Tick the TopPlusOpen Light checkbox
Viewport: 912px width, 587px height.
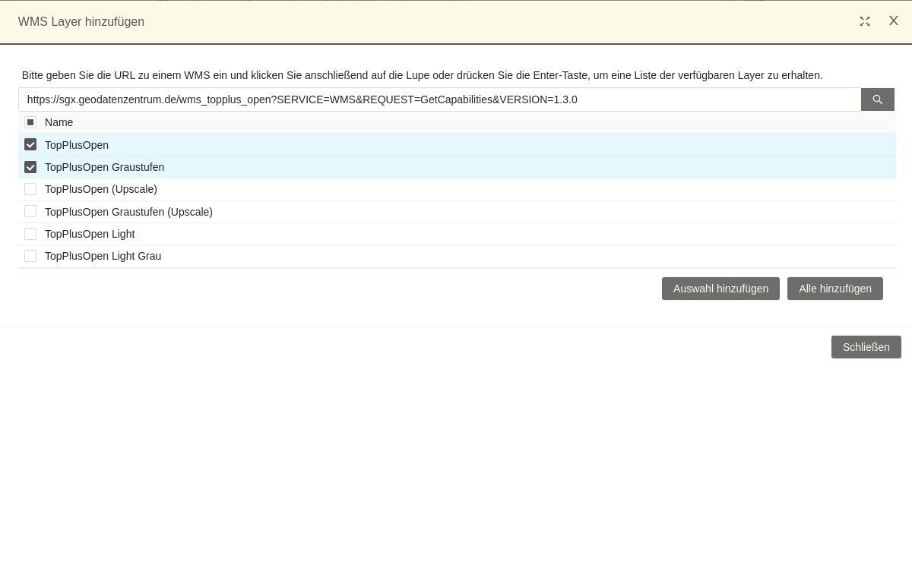tap(30, 234)
